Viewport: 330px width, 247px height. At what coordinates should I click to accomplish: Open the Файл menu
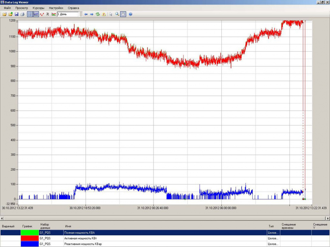(x=7, y=8)
